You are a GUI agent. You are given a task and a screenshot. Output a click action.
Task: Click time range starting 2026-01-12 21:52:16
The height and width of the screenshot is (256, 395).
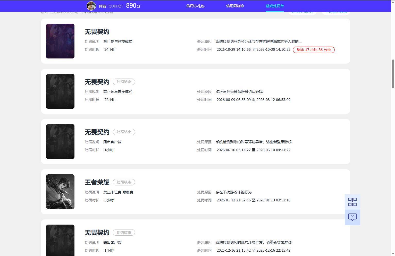254,200
